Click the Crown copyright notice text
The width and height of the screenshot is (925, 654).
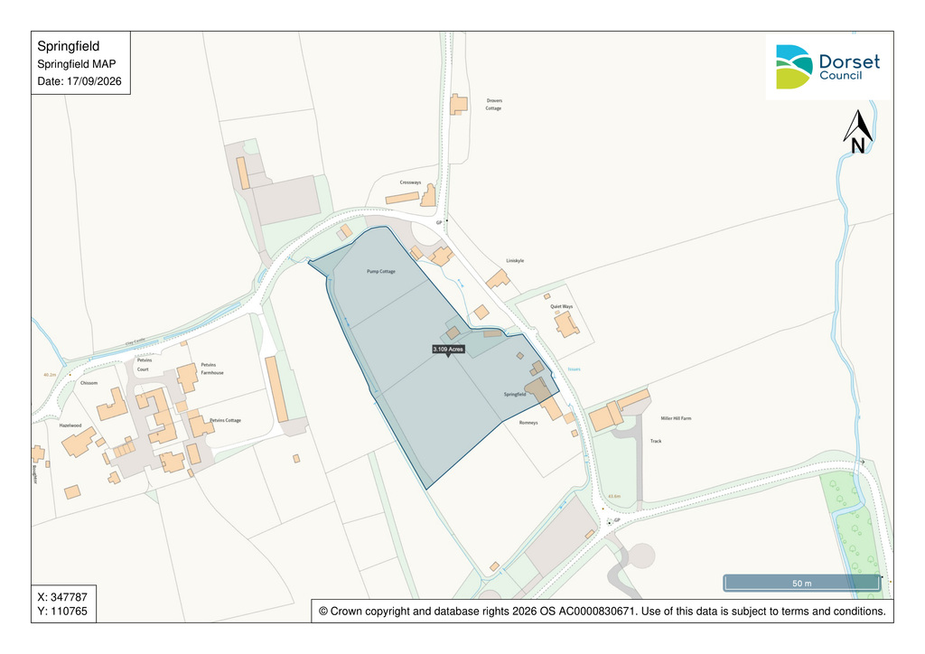click(x=603, y=611)
